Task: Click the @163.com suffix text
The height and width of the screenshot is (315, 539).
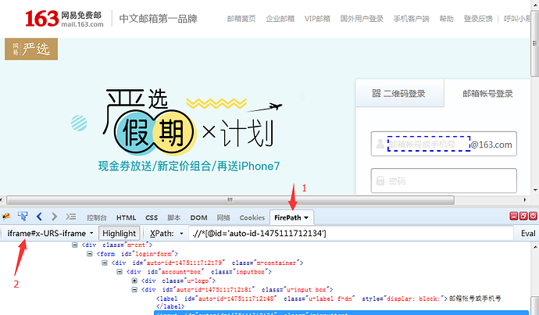Action: [x=491, y=145]
